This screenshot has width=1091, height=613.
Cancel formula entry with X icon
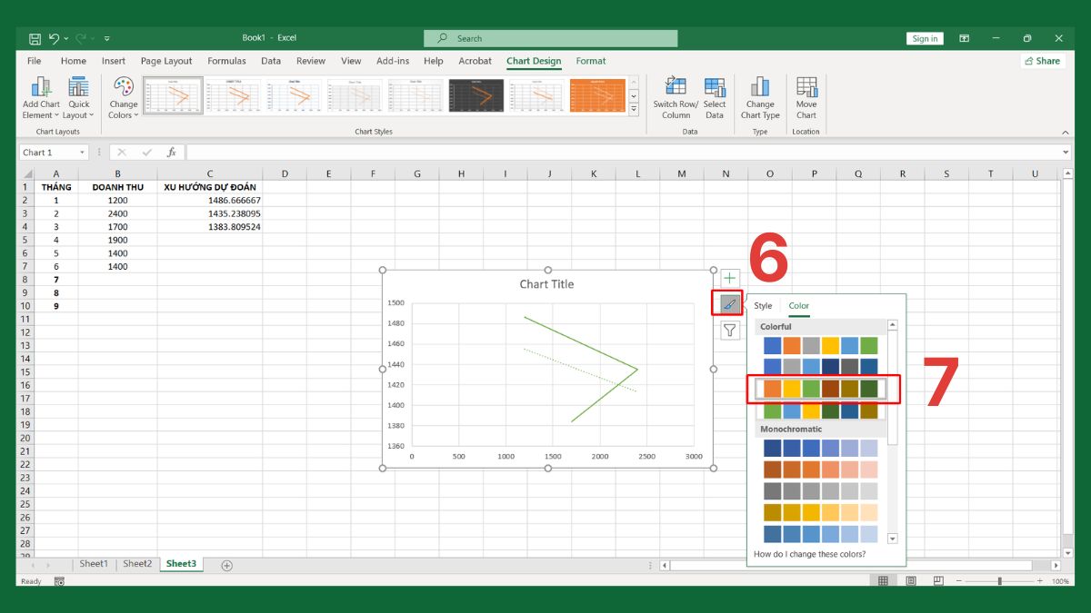122,153
